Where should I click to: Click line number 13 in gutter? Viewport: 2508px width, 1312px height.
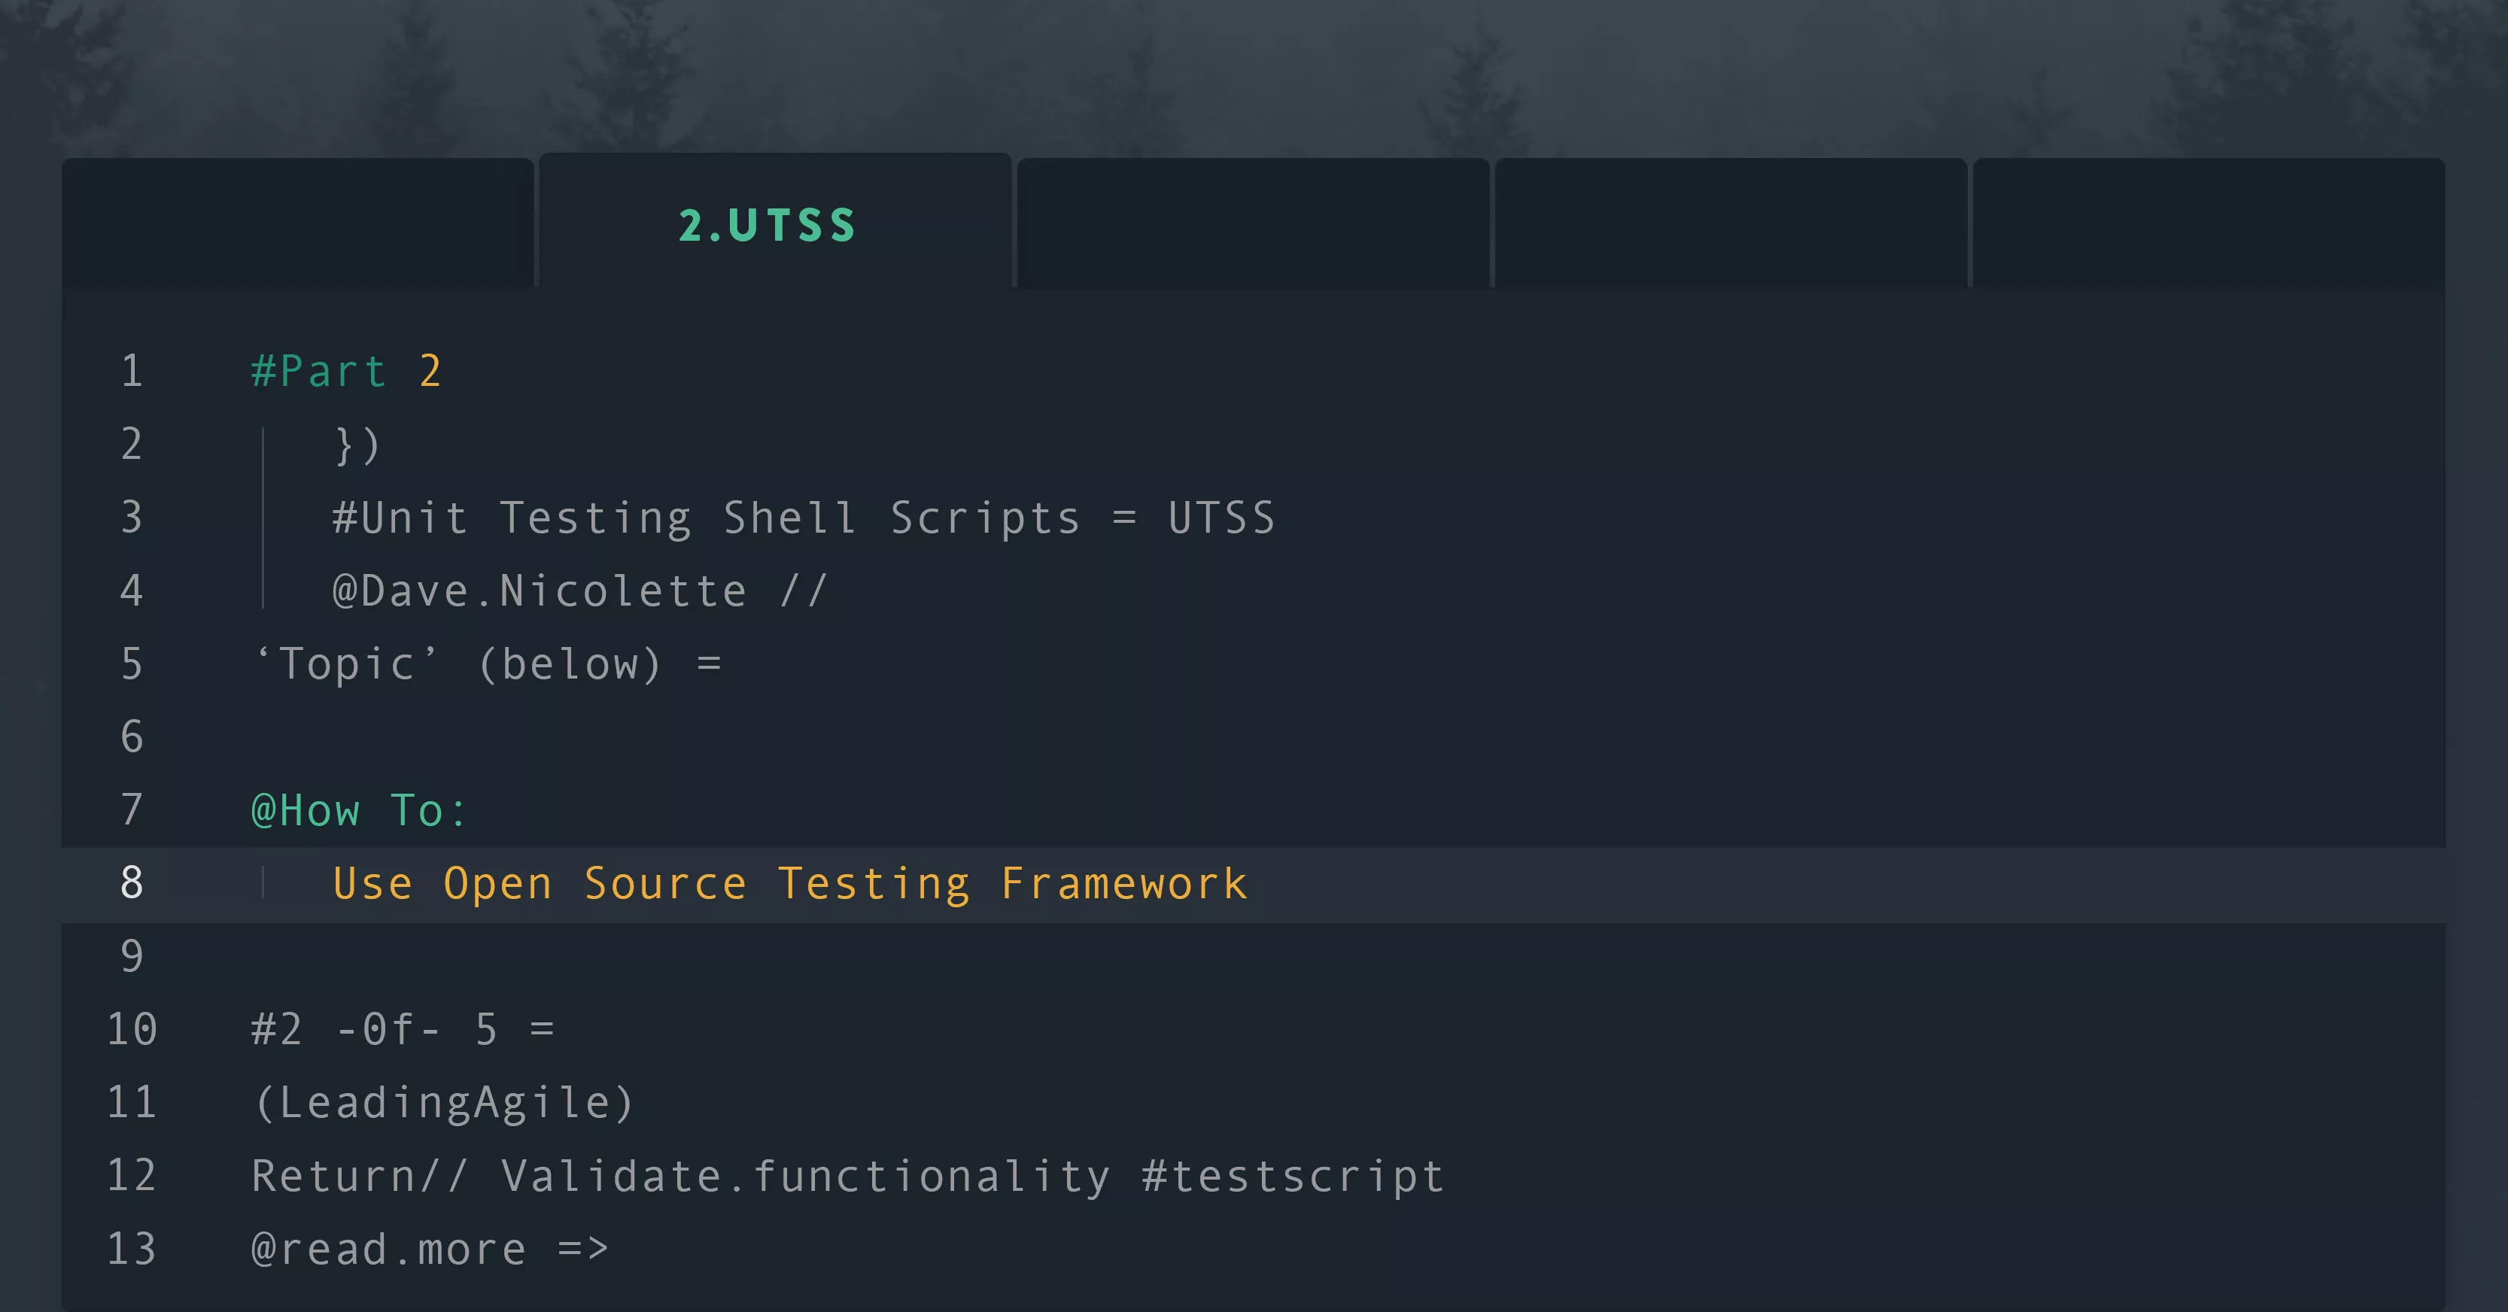point(132,1249)
